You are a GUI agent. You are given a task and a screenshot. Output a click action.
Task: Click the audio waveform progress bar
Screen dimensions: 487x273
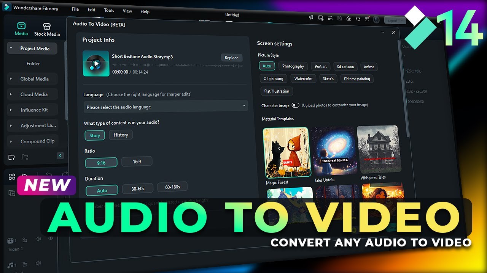(x=177, y=65)
